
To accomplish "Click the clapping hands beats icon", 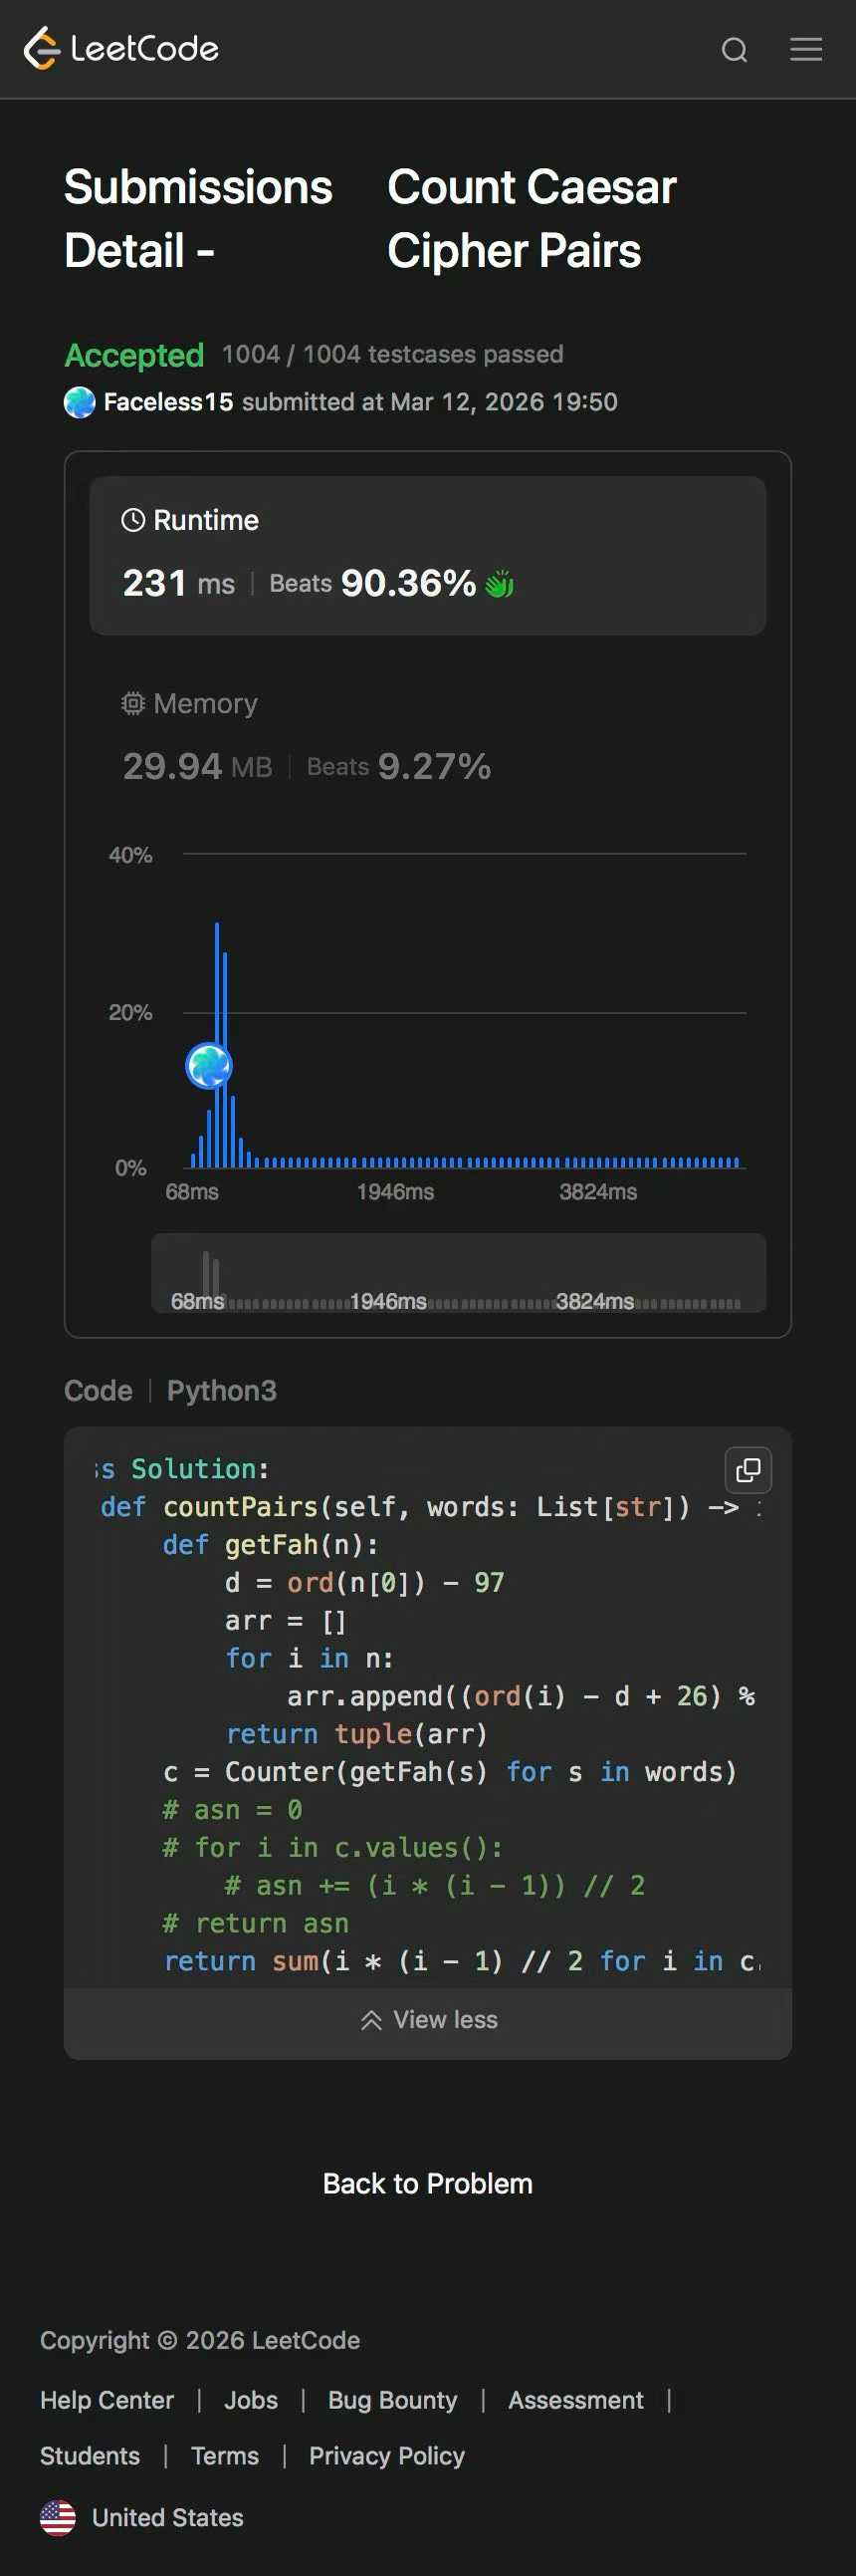I will coord(500,583).
